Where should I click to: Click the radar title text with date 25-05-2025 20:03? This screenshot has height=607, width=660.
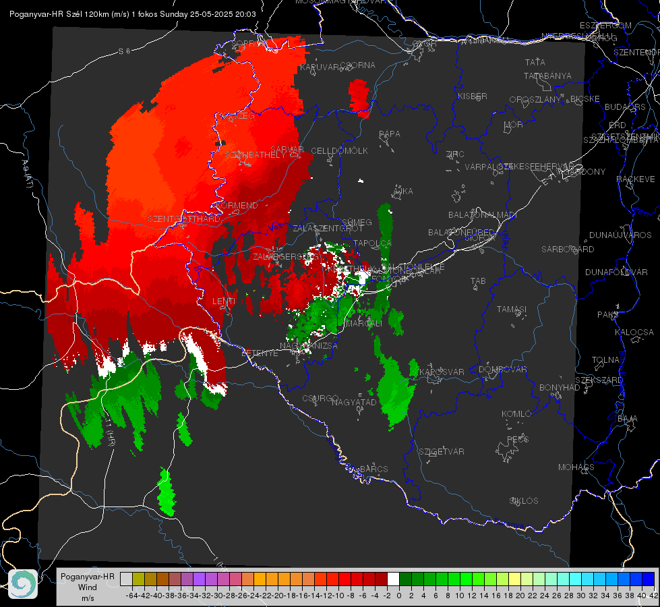tap(133, 14)
